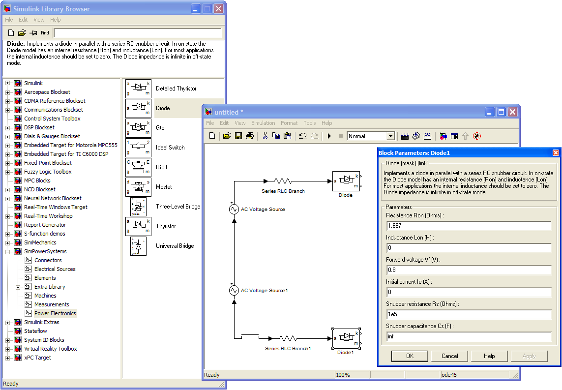Click Undo icon in model toolbar
This screenshot has height=390, width=562.
[x=302, y=136]
